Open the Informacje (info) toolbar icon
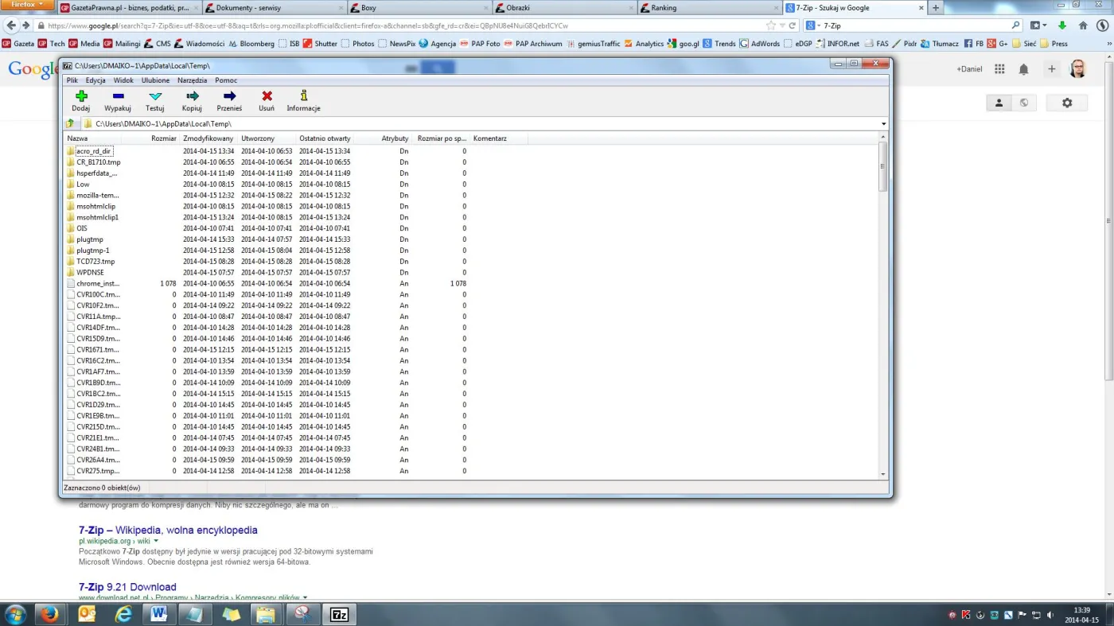1114x626 pixels. pyautogui.click(x=303, y=95)
